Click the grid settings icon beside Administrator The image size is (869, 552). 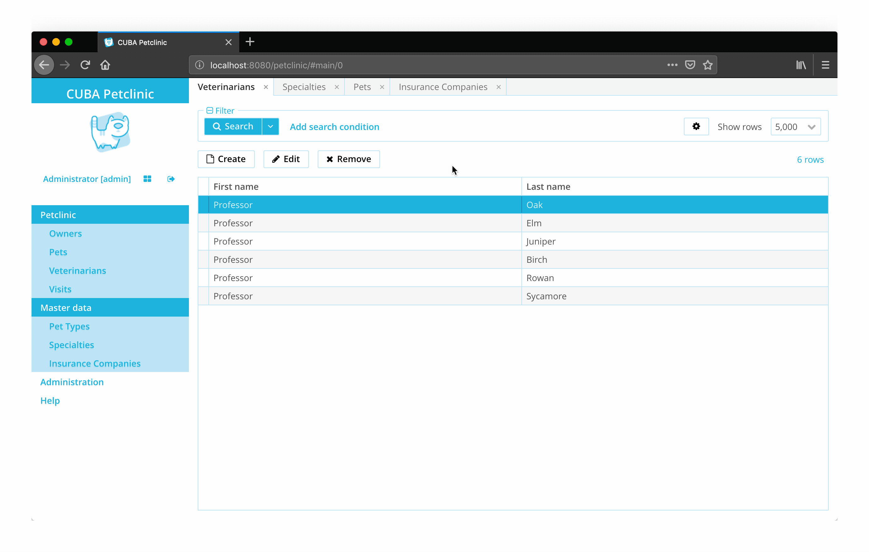pos(147,179)
